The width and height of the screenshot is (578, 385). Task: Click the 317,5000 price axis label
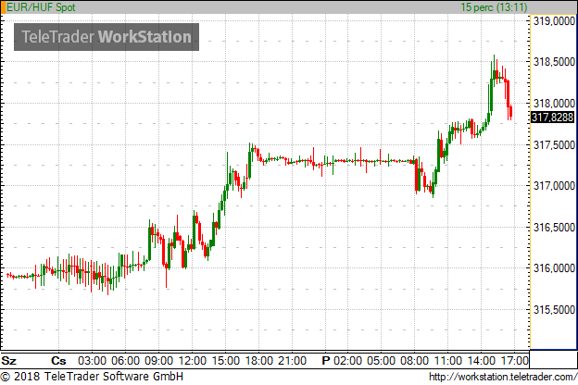(x=554, y=145)
